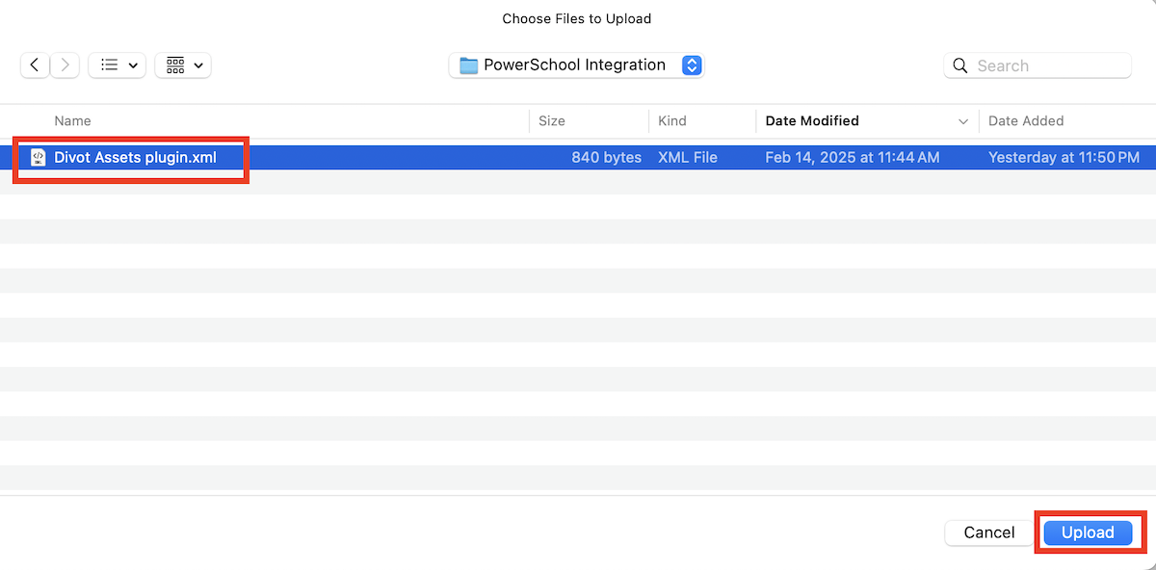This screenshot has width=1156, height=570.
Task: Click the magnifying glass search icon
Action: (959, 65)
